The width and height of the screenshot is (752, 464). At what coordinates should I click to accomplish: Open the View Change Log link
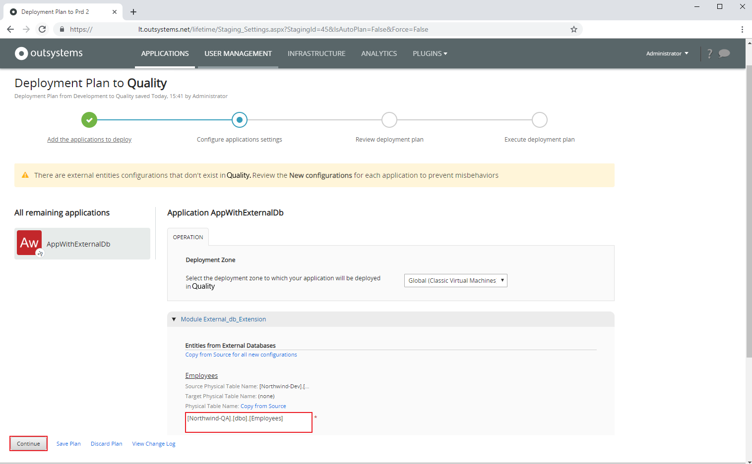pos(153,443)
